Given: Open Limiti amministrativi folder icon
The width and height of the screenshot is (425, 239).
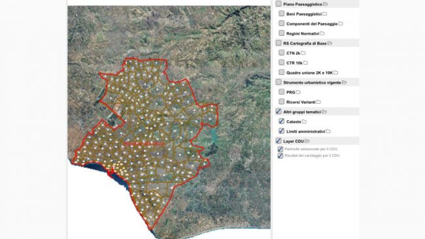Looking at the screenshot, I should (328, 131).
